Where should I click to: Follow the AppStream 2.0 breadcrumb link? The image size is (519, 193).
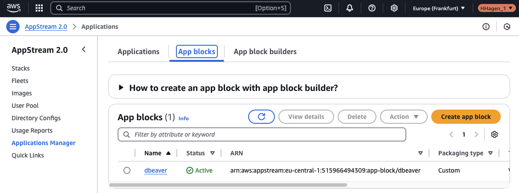46,27
